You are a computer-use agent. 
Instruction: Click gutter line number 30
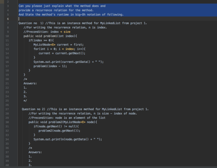tap(7, 122)
